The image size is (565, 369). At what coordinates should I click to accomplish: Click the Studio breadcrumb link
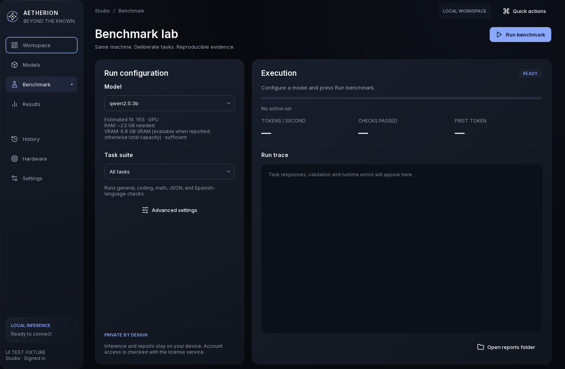coord(102,11)
